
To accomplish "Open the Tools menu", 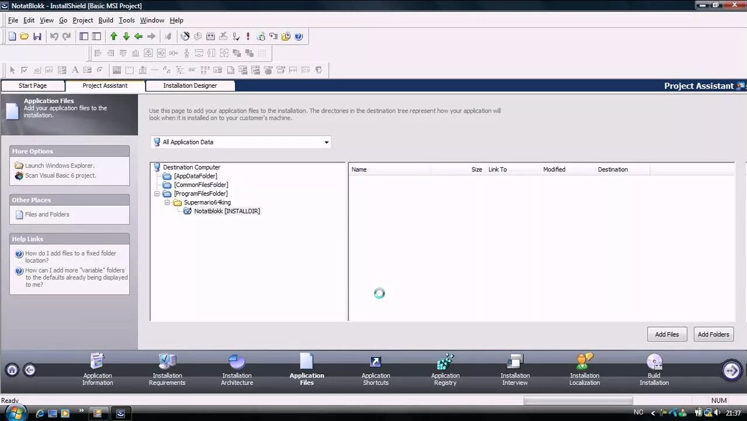I will (x=126, y=20).
